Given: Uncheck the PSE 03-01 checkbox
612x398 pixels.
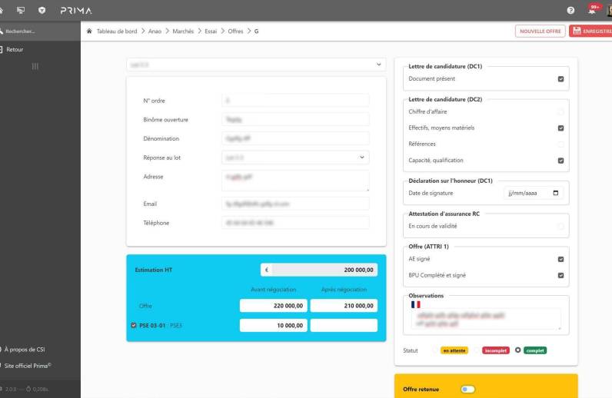Looking at the screenshot, I should [134, 325].
